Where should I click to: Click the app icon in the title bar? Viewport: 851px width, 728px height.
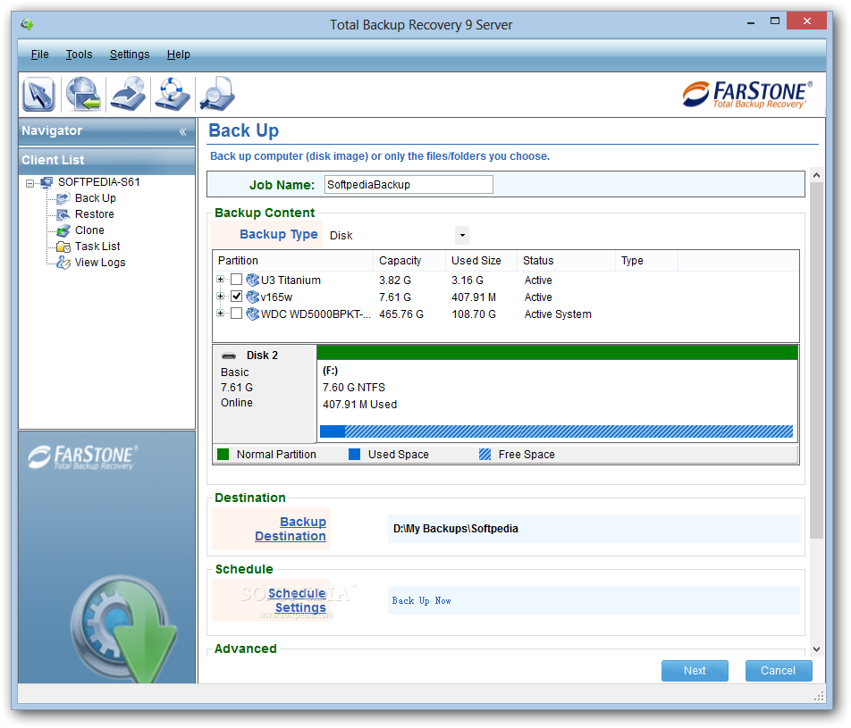point(27,24)
